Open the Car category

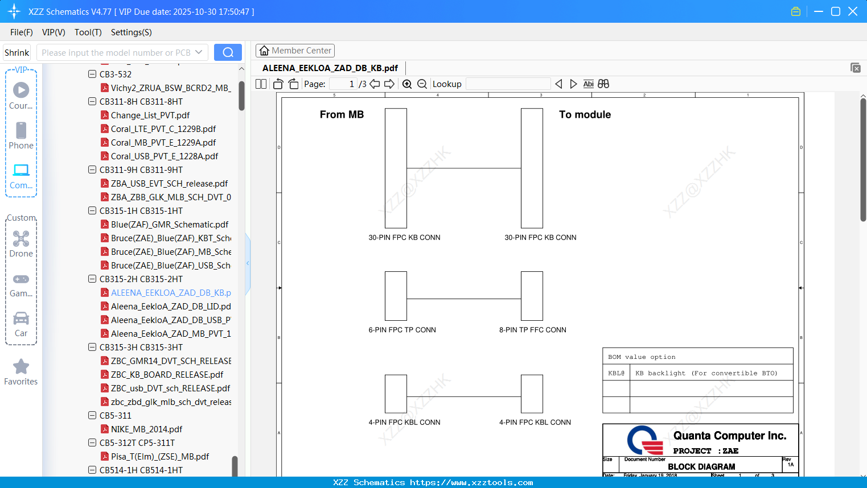pos(21,324)
